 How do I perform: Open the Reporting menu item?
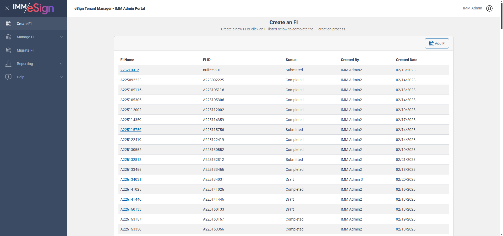click(x=34, y=64)
